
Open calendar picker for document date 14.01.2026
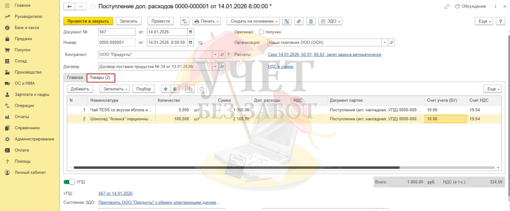[190, 32]
